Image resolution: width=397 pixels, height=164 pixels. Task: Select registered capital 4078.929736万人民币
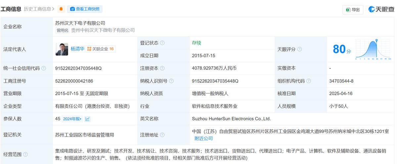214,68
